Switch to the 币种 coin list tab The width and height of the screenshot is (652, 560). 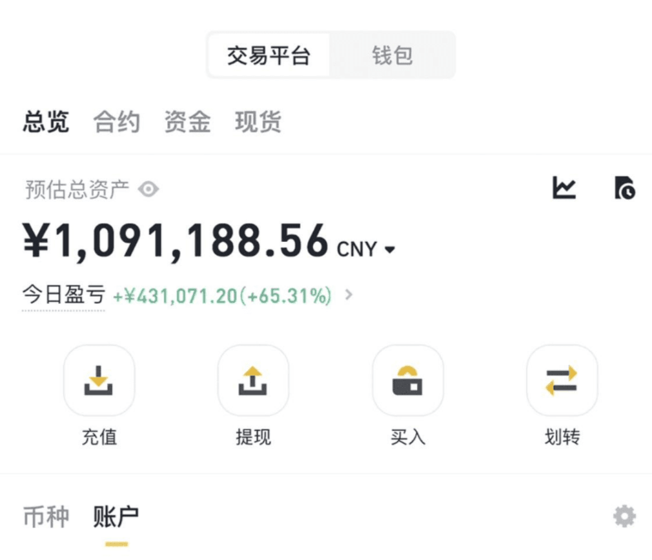pyautogui.click(x=46, y=517)
